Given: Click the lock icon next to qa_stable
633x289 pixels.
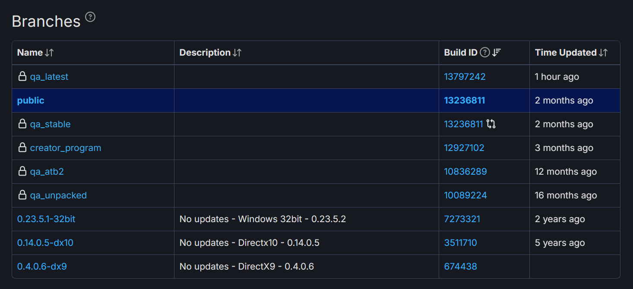Looking at the screenshot, I should (x=22, y=124).
